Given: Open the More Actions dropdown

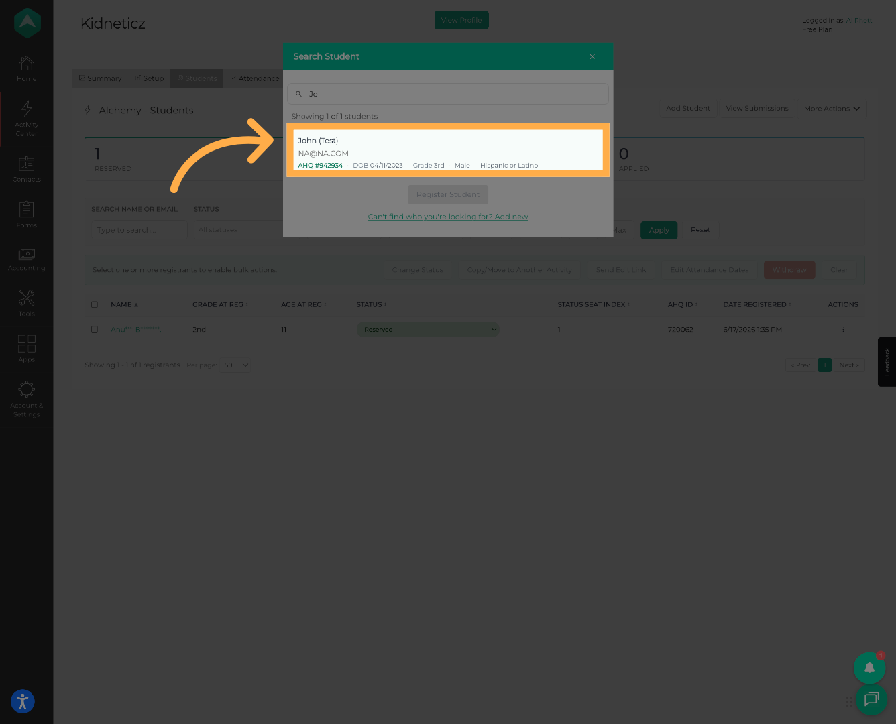Looking at the screenshot, I should tap(832, 109).
